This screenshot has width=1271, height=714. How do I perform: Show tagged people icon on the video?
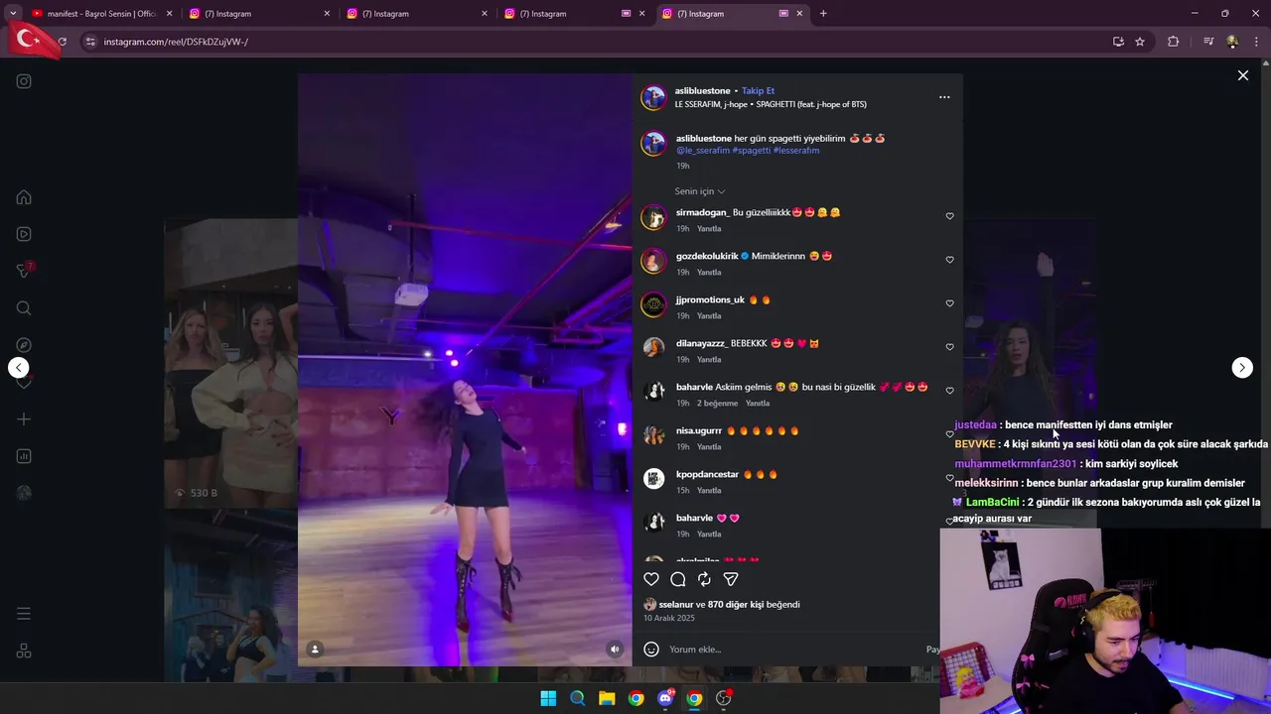[x=315, y=650]
